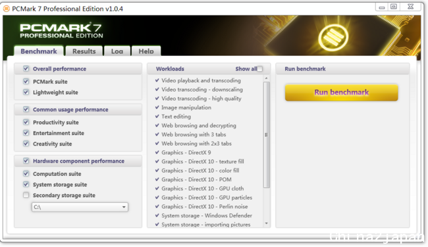Minimize the PCMark 7 window
Image resolution: width=428 pixels, height=247 pixels.
(x=382, y=7)
